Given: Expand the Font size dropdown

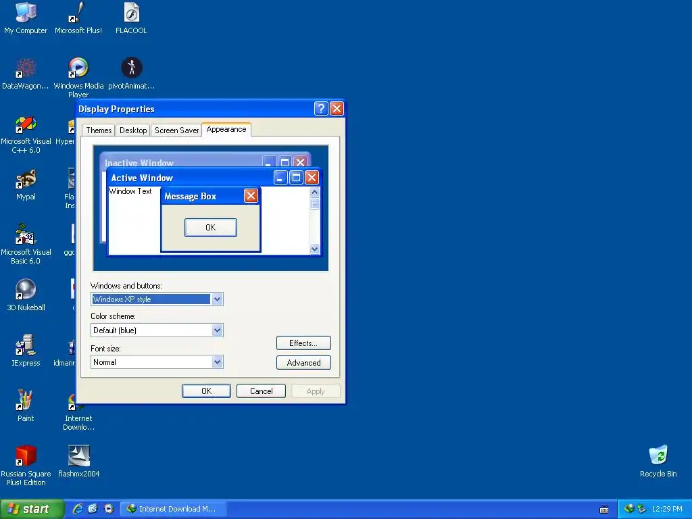Looking at the screenshot, I should tap(217, 362).
